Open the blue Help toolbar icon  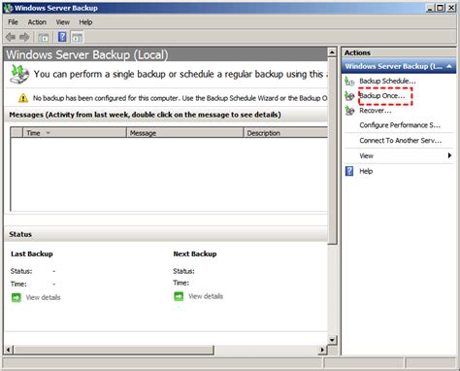62,37
